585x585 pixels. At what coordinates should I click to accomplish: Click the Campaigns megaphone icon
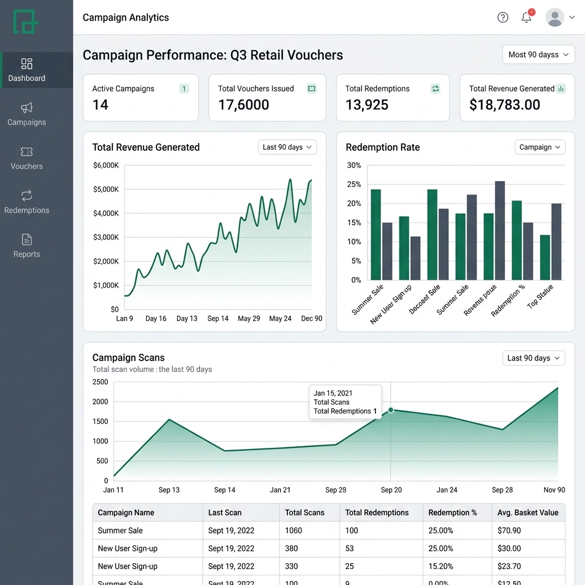point(26,108)
